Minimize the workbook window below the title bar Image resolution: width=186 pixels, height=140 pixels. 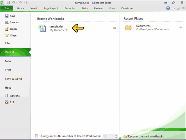coord(173,8)
